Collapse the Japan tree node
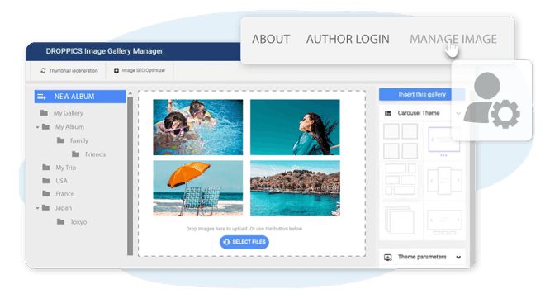Viewport: 550px width, 303px height. coord(37,208)
